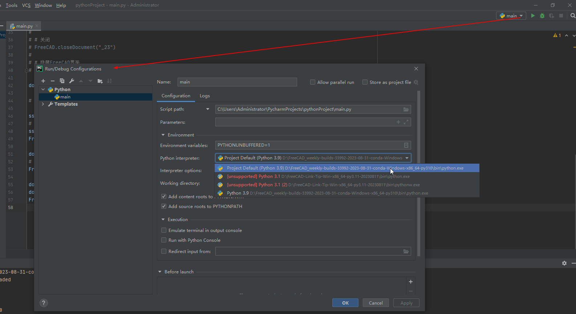The height and width of the screenshot is (314, 576).
Task: Expand the Templates tree node
Action: 43,104
